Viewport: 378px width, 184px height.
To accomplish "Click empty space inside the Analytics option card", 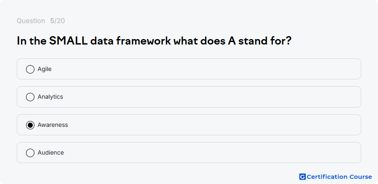I will pyautogui.click(x=205, y=97).
